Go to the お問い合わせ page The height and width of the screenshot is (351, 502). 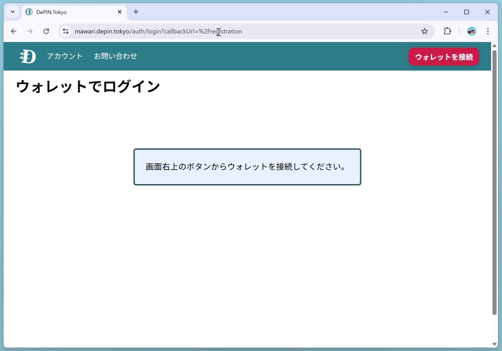tap(115, 56)
